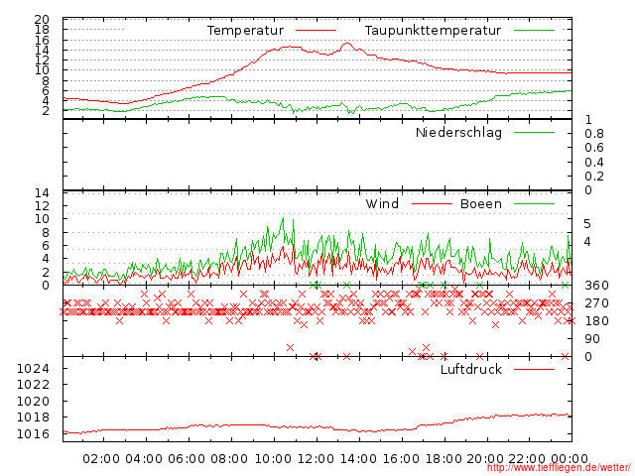Screen dimensions: 635x476
Task: Click the 0.8 precipitation axis value
Action: pyautogui.click(x=594, y=134)
